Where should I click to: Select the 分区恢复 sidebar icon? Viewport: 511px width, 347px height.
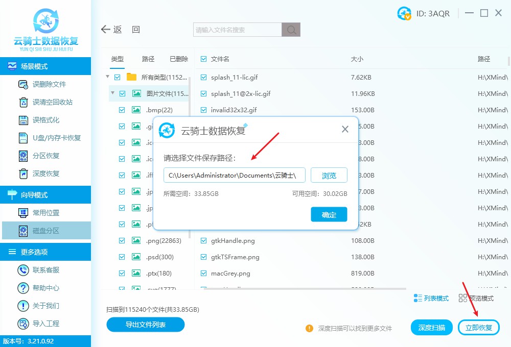(23, 156)
